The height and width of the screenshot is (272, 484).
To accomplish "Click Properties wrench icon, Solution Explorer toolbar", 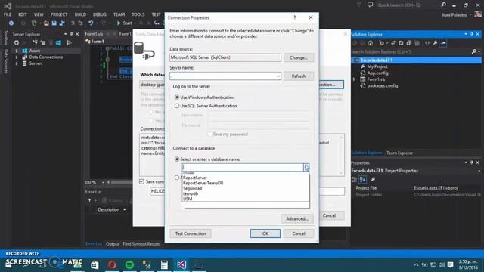I will [436, 43].
